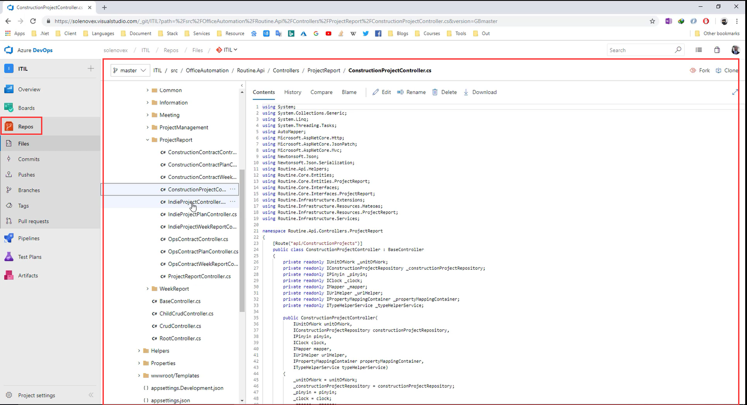
Task: Open Pipelines section
Action: click(x=29, y=239)
